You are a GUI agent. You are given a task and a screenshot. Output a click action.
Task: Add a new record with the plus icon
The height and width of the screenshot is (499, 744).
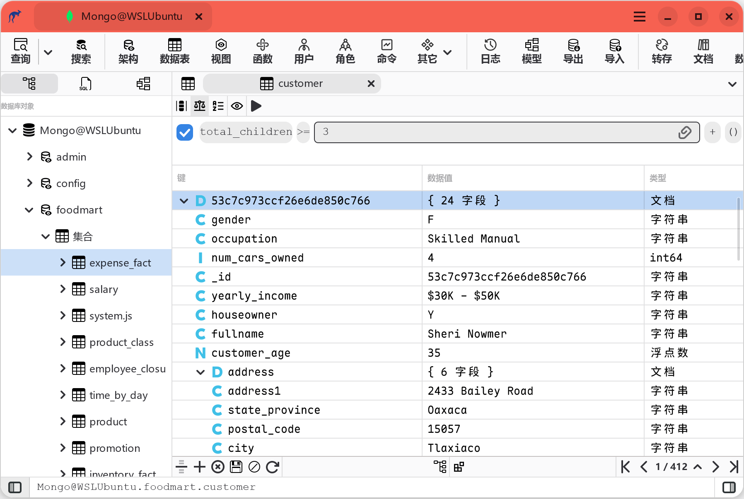pyautogui.click(x=200, y=467)
